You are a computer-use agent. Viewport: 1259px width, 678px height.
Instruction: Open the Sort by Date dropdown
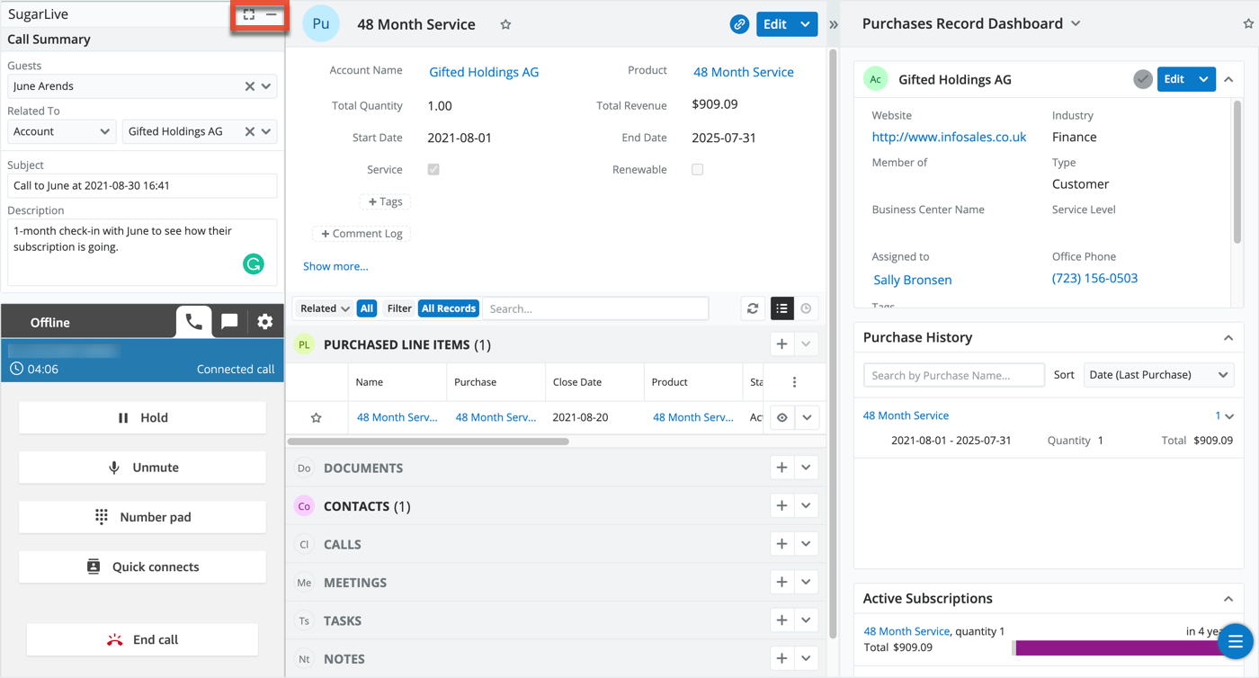click(1157, 375)
